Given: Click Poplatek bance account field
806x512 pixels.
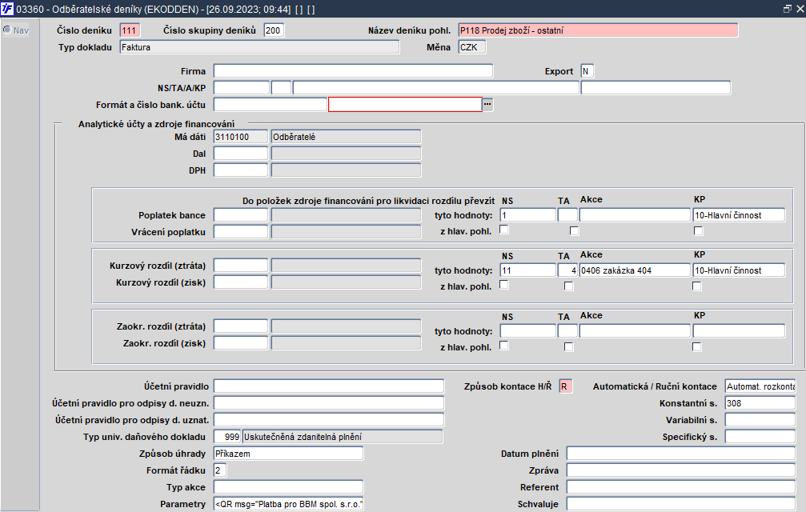Looking at the screenshot, I should pyautogui.click(x=241, y=215).
